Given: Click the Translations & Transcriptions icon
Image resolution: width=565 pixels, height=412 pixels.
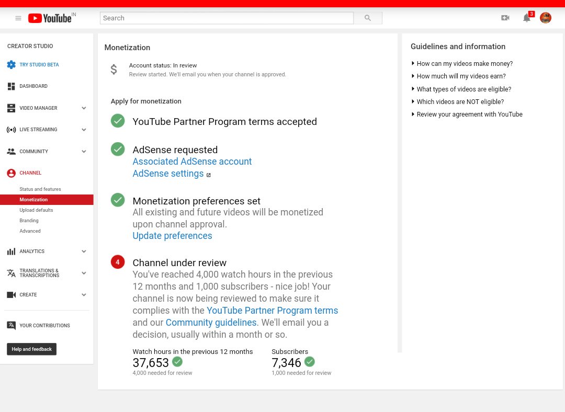Looking at the screenshot, I should point(11,273).
